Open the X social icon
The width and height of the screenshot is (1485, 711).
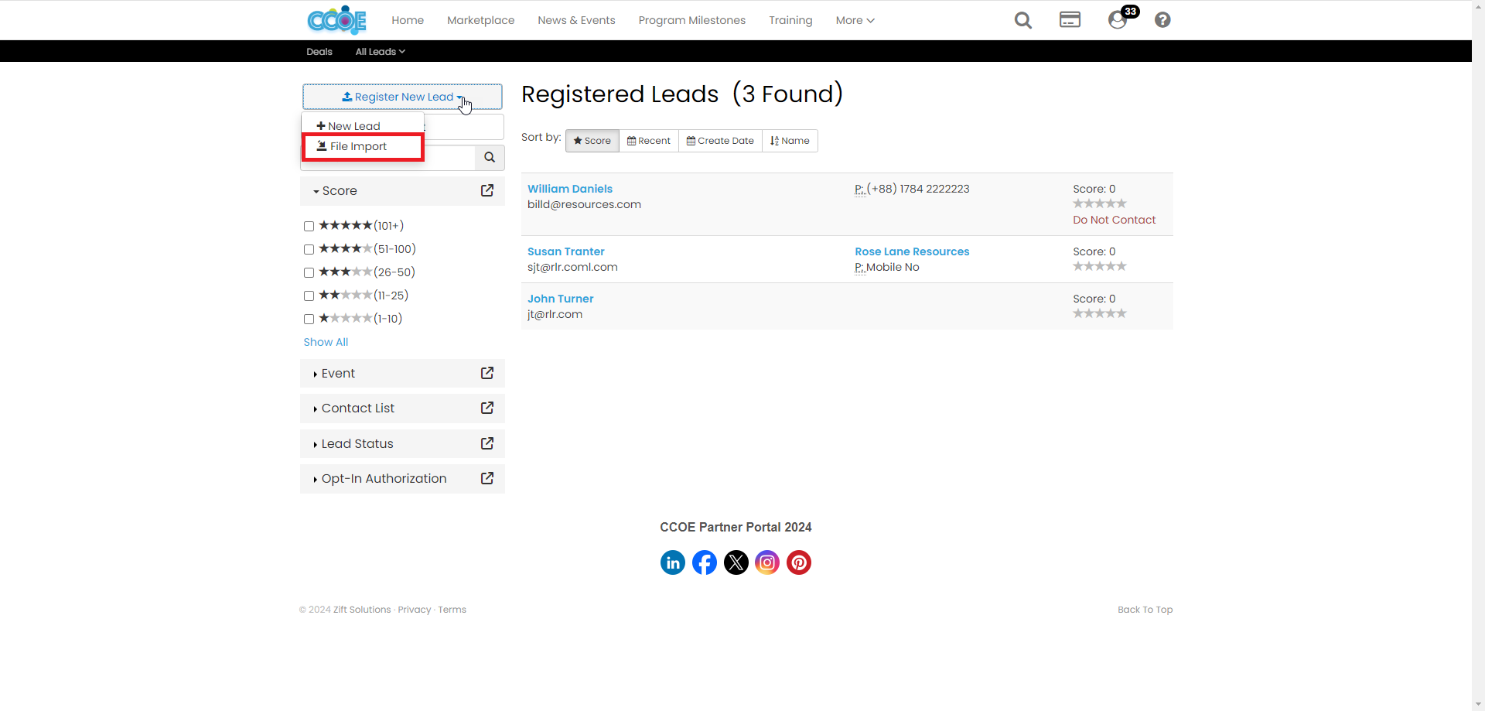(x=736, y=562)
